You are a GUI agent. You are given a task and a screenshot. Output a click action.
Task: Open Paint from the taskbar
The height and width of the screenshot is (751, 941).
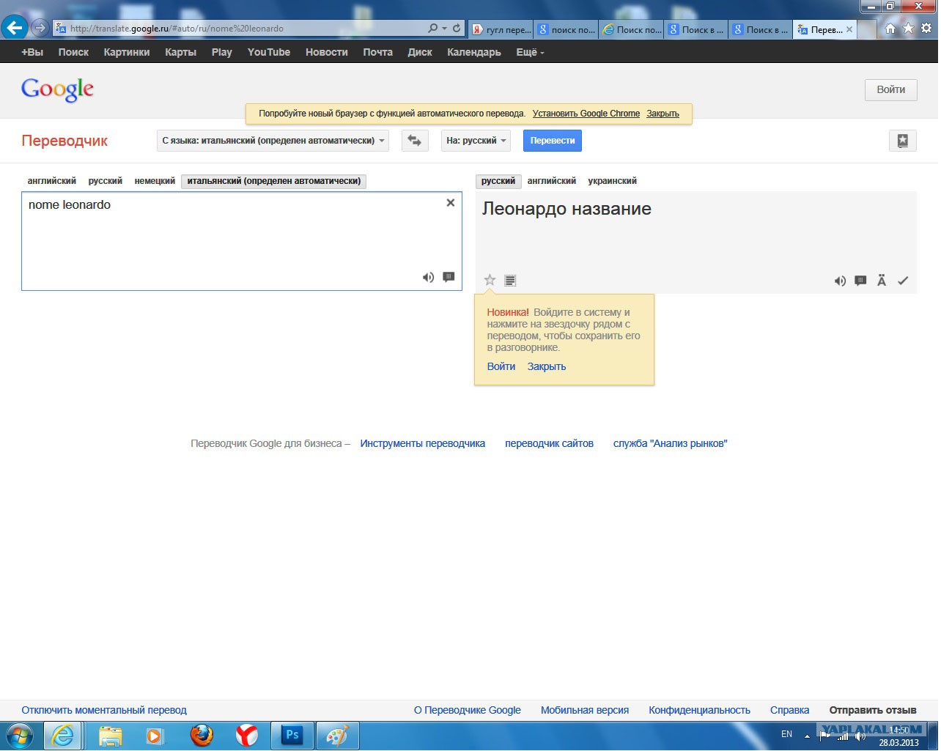click(x=337, y=736)
